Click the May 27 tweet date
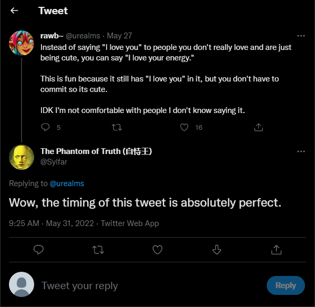Image resolution: width=315 pixels, height=307 pixels. point(119,36)
